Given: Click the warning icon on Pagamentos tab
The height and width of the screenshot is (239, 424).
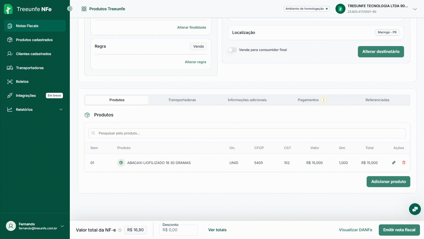Looking at the screenshot, I should (x=324, y=100).
